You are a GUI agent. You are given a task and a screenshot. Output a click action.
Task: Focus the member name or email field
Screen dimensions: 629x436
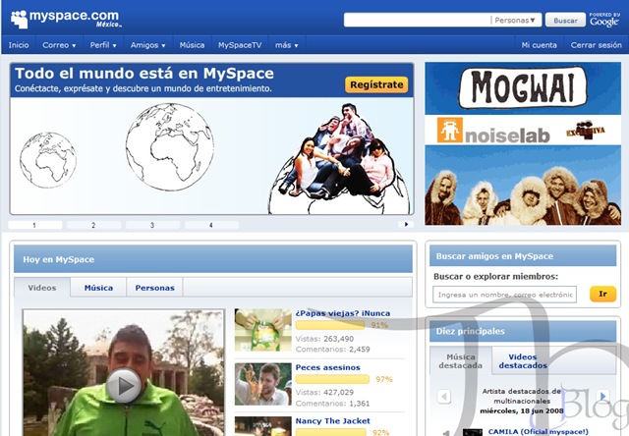point(504,295)
